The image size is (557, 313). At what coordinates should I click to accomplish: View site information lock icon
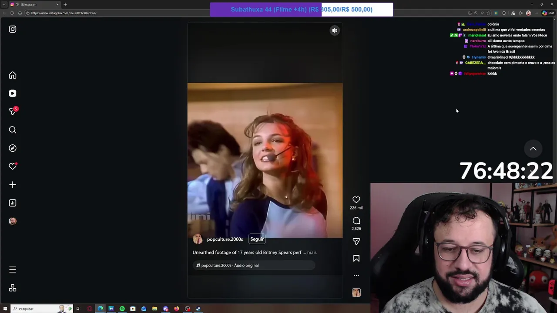(28, 13)
